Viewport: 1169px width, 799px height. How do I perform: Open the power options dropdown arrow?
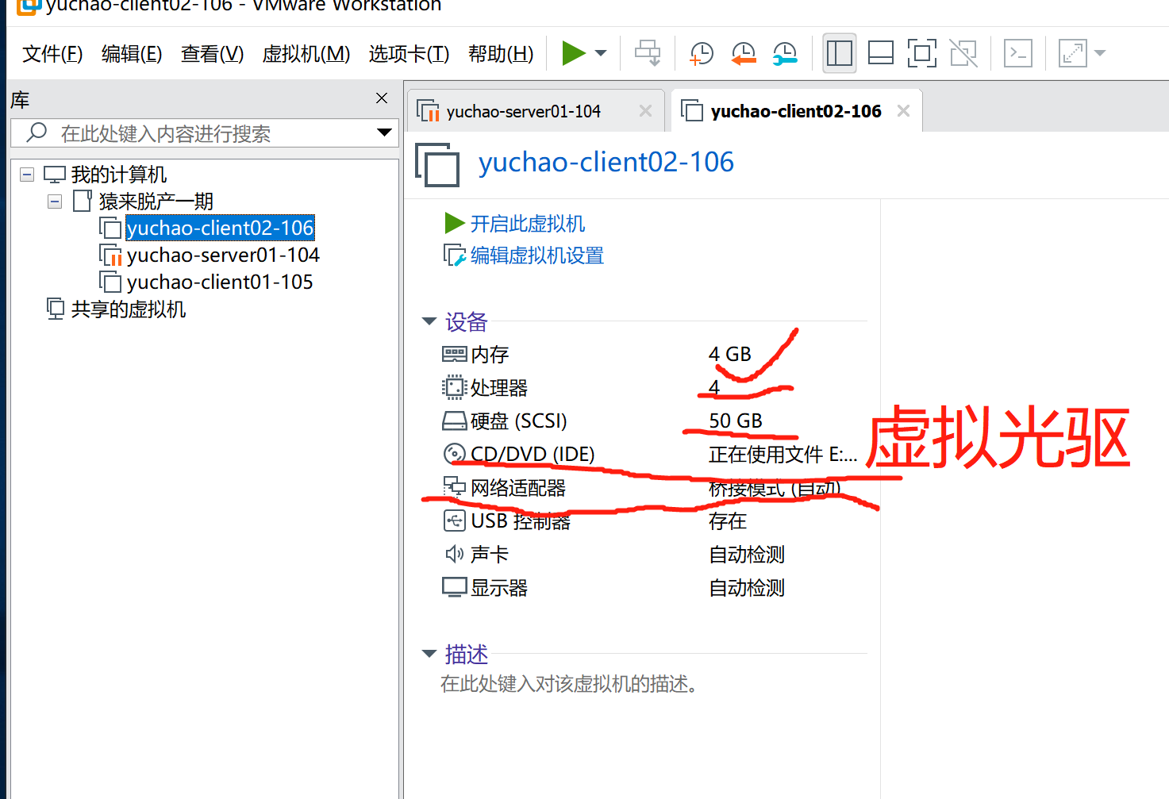click(x=601, y=53)
